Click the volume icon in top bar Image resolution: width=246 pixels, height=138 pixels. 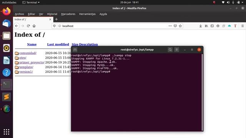pos(228,2)
